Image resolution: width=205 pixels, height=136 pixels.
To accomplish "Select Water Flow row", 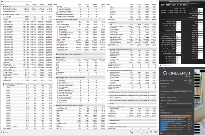I will 132,115.
